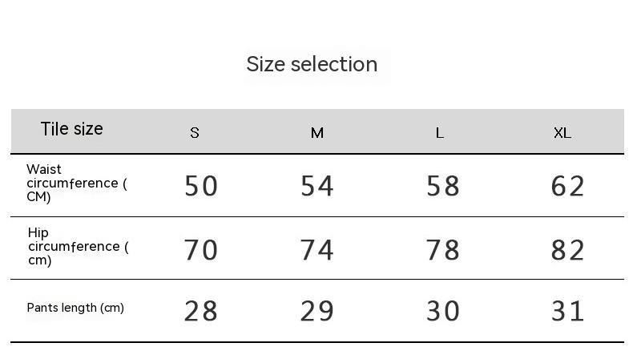Select waist value 62 for size XL

point(568,186)
